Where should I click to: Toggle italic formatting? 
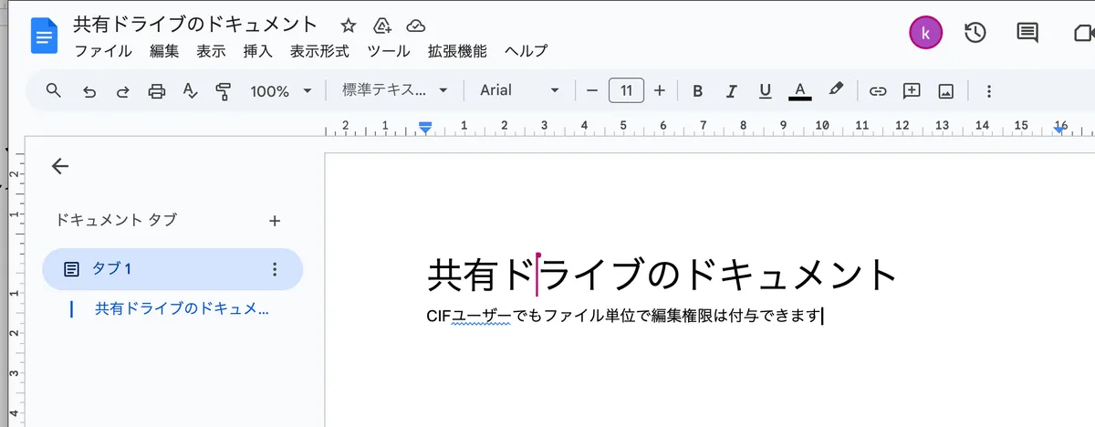coord(731,91)
